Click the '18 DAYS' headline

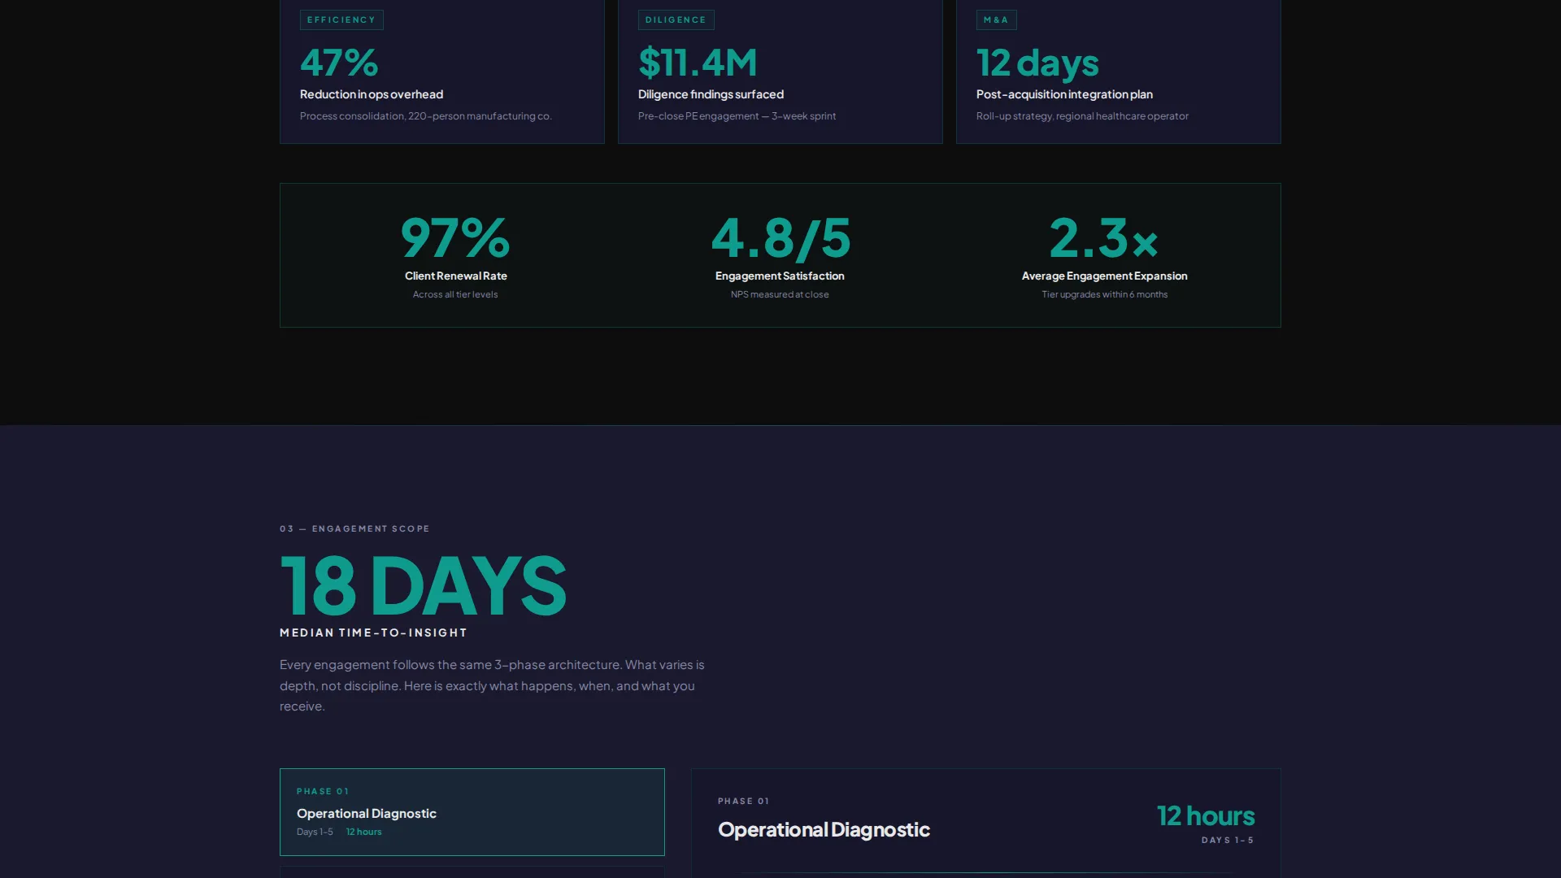(423, 585)
